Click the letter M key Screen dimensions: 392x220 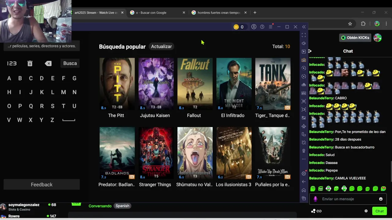[63, 92]
